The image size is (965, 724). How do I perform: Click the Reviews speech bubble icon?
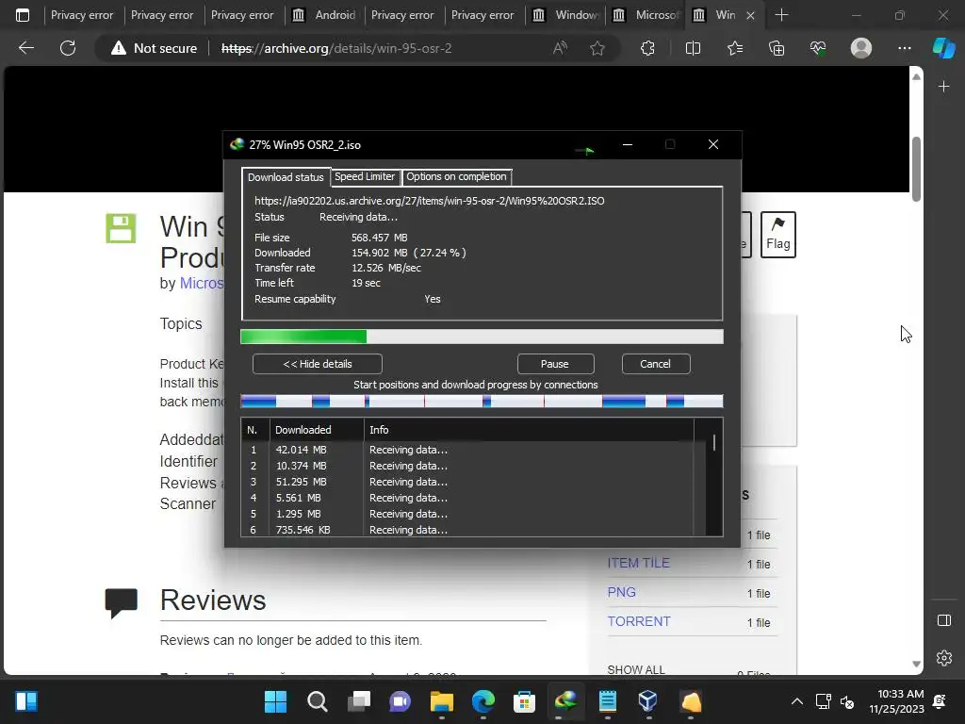pos(121,603)
